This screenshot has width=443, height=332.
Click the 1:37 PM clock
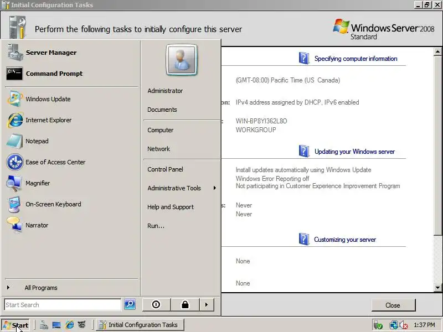424,325
